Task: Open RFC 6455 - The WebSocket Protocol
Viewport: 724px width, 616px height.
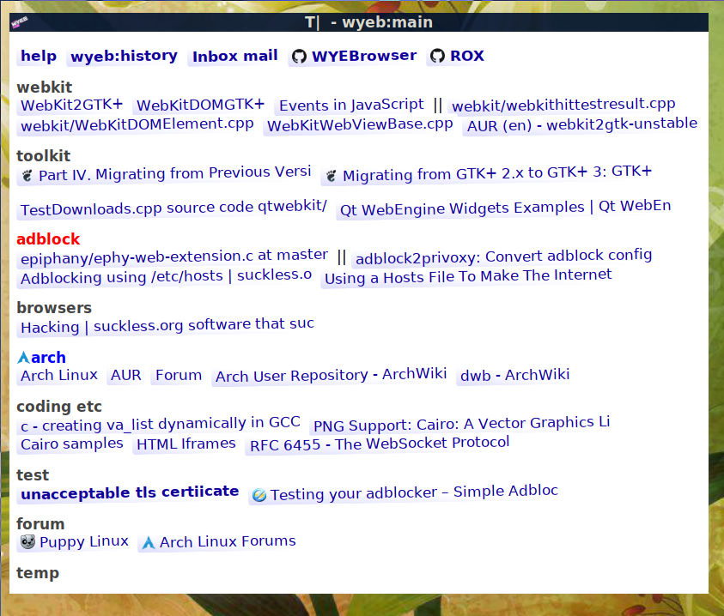Action: click(380, 444)
